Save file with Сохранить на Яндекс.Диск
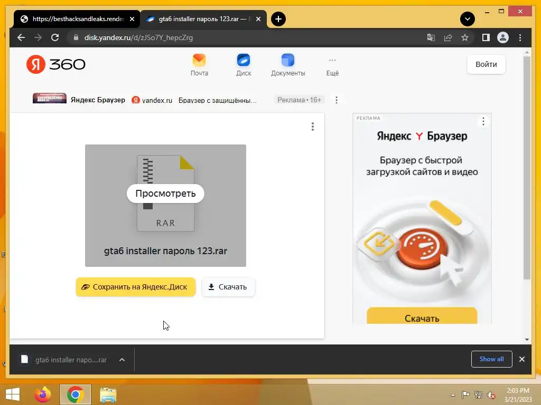Image resolution: width=541 pixels, height=405 pixels. tap(136, 287)
